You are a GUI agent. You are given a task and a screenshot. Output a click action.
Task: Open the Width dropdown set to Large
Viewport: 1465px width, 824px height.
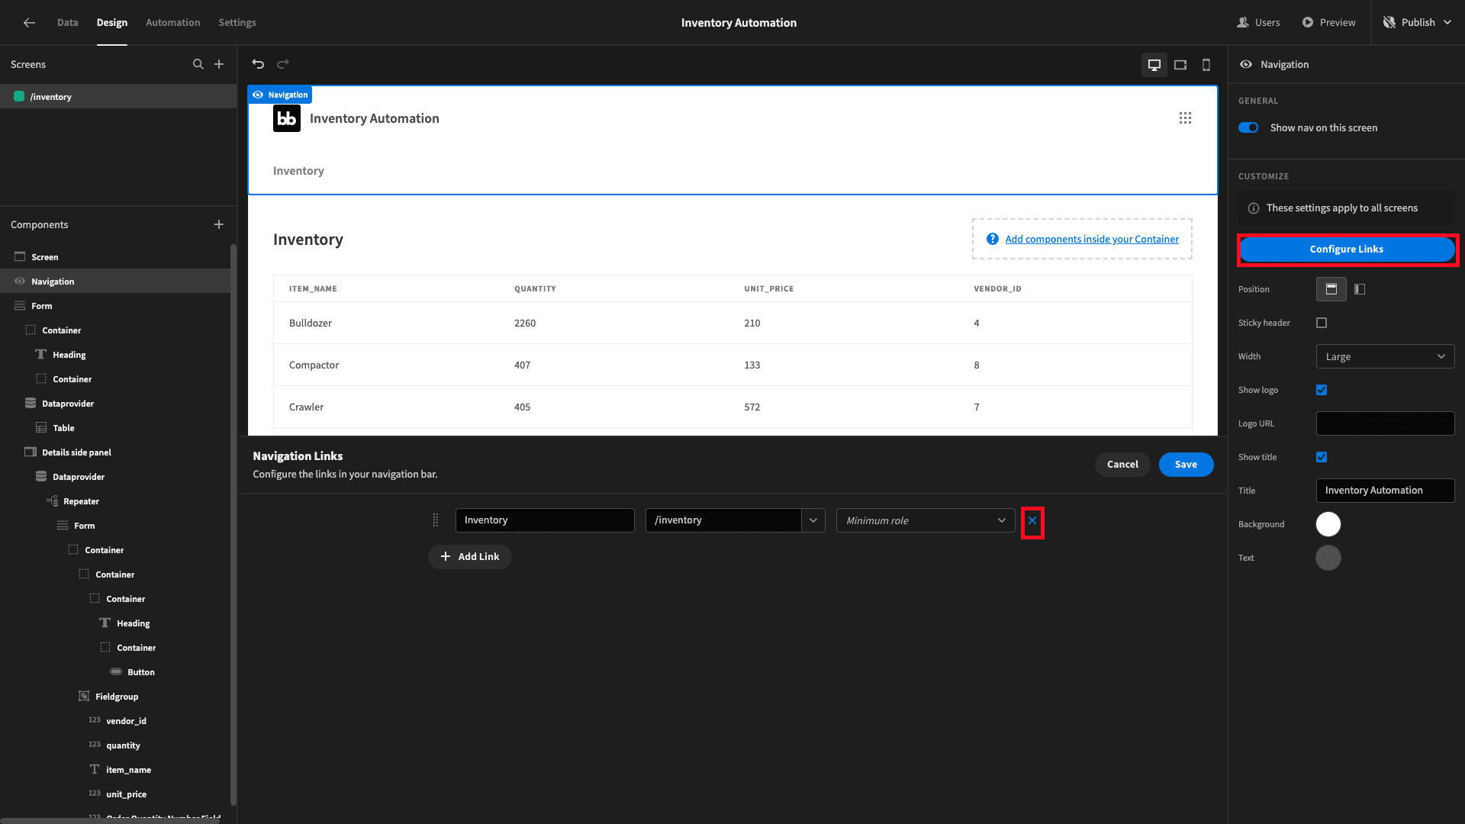[x=1385, y=356]
